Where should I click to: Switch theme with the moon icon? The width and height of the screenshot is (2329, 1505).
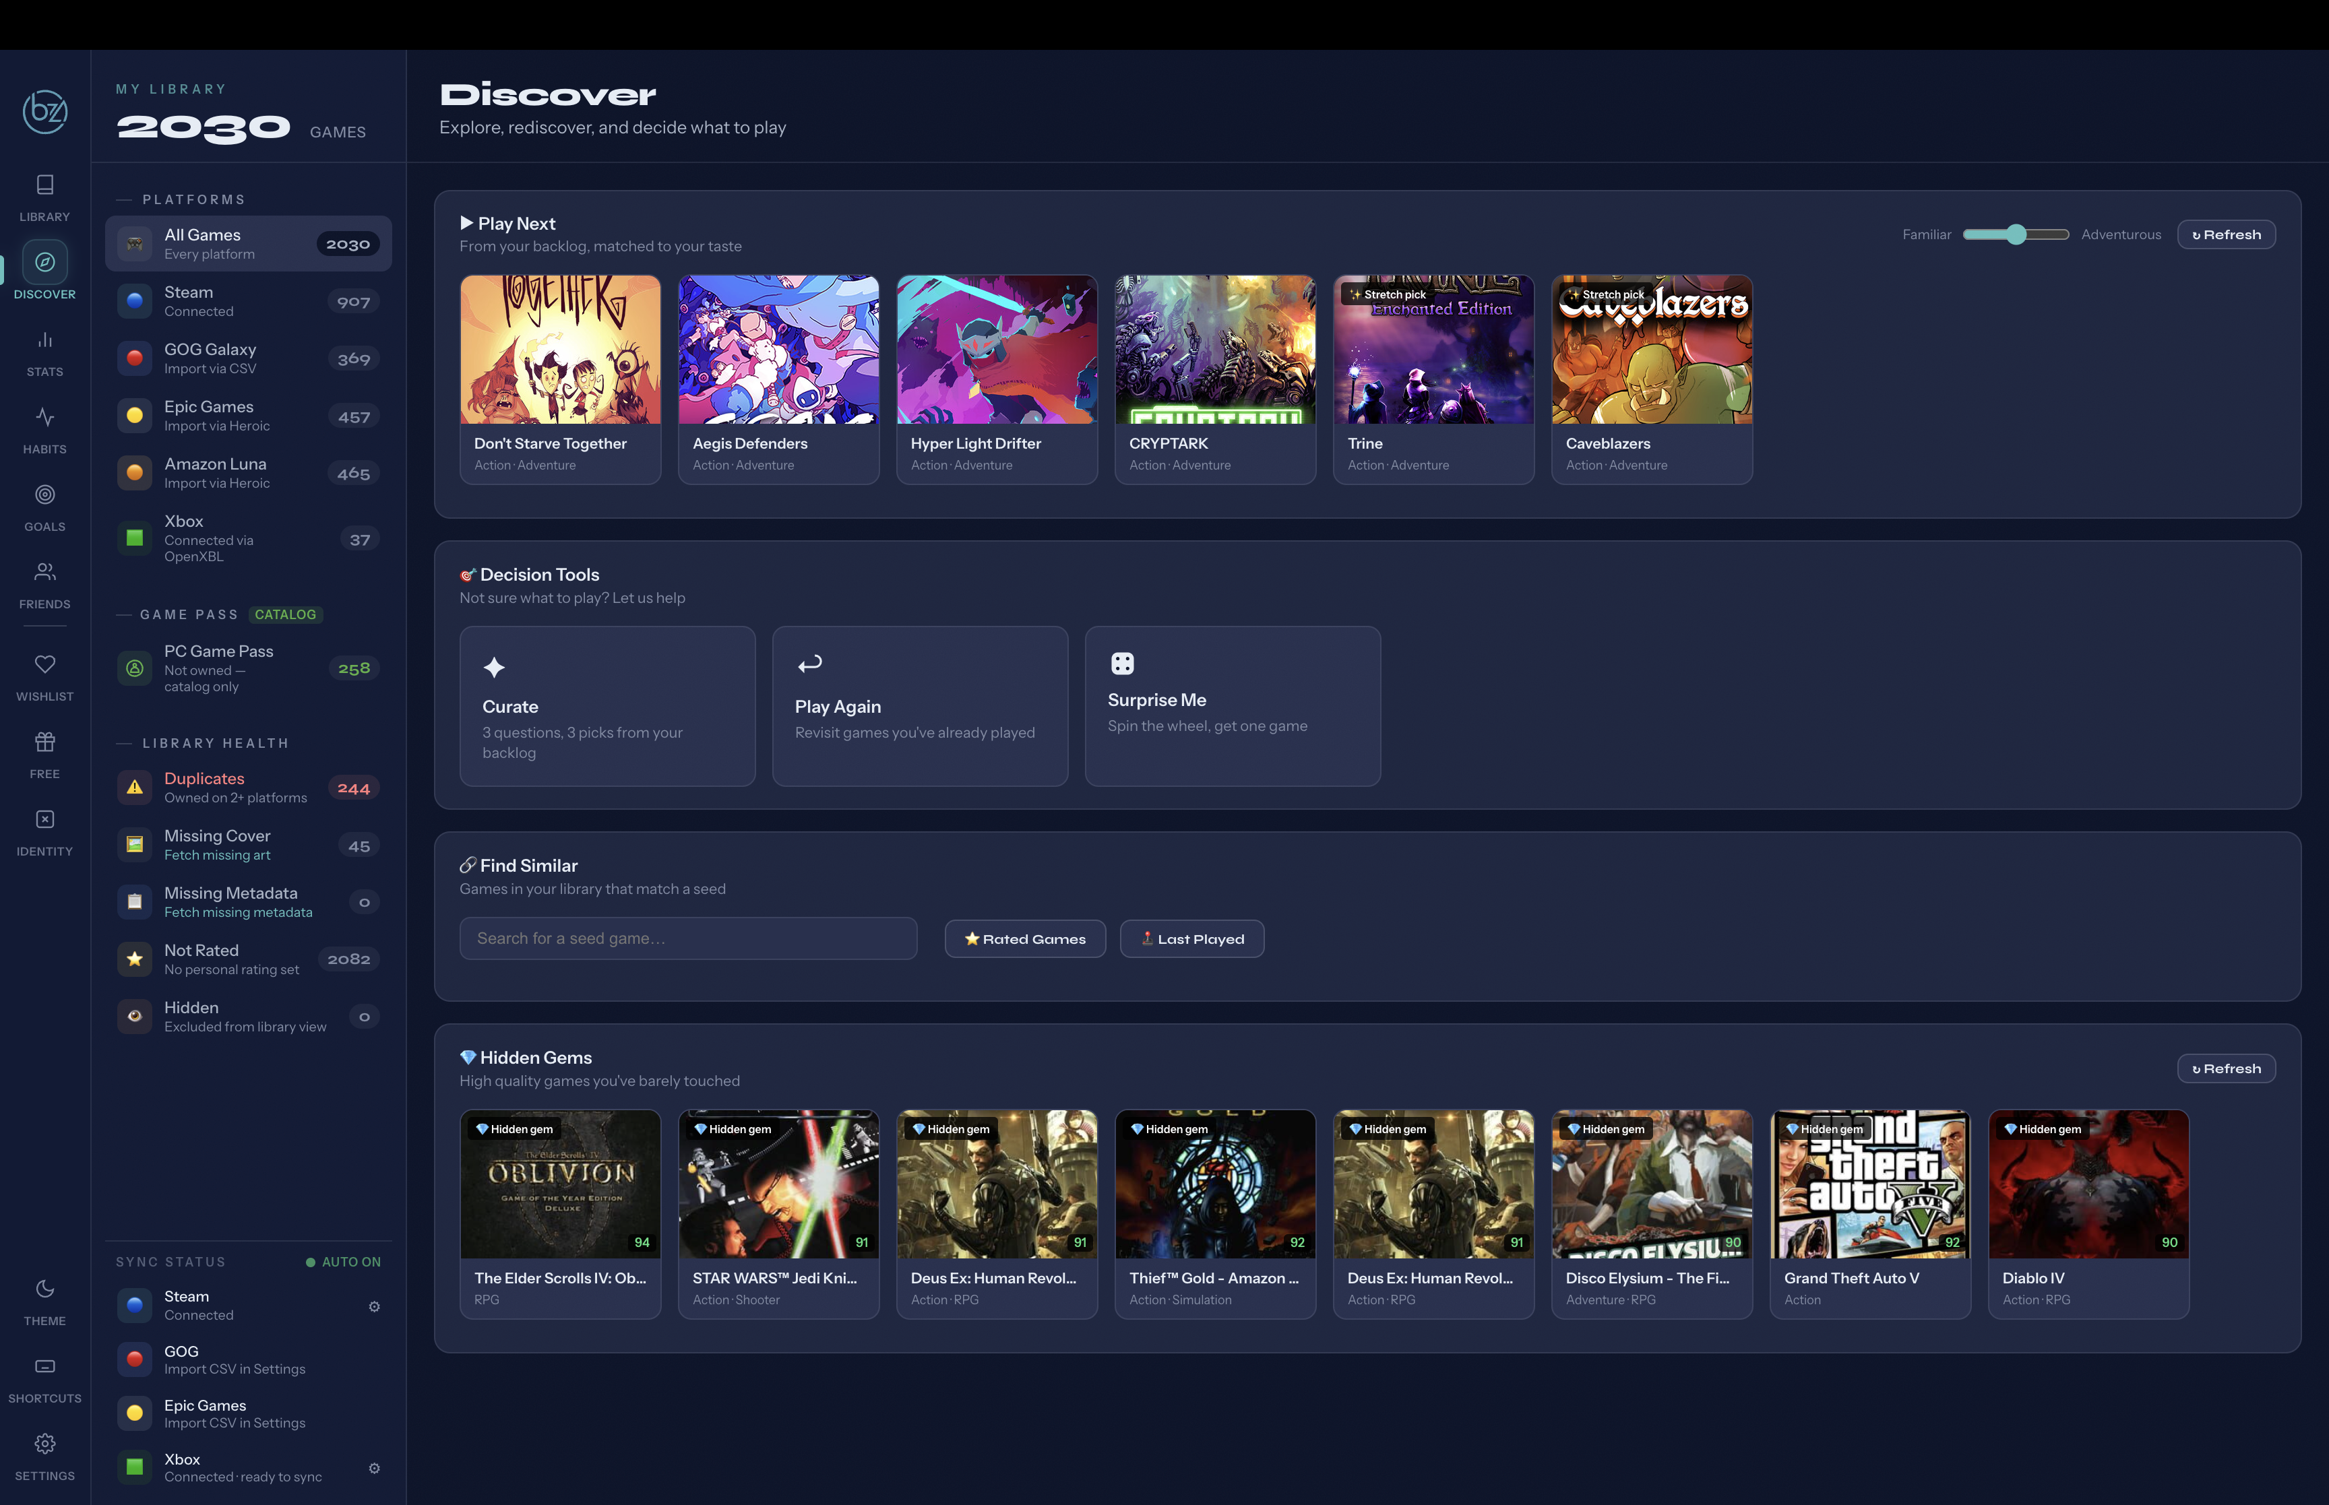tap(45, 1289)
